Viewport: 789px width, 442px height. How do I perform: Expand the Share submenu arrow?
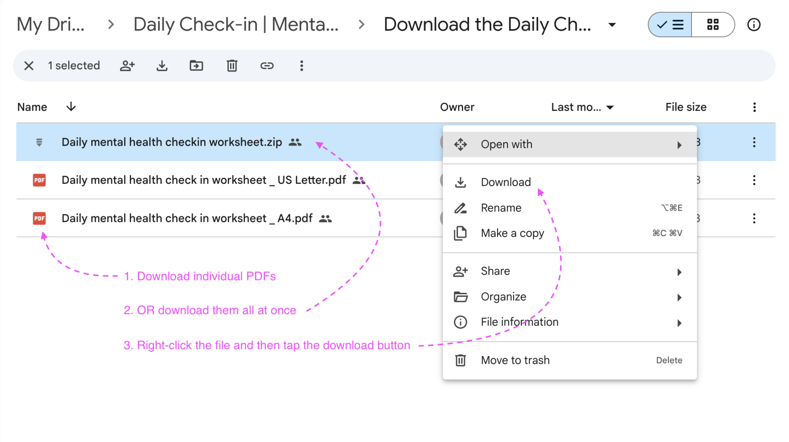(679, 272)
